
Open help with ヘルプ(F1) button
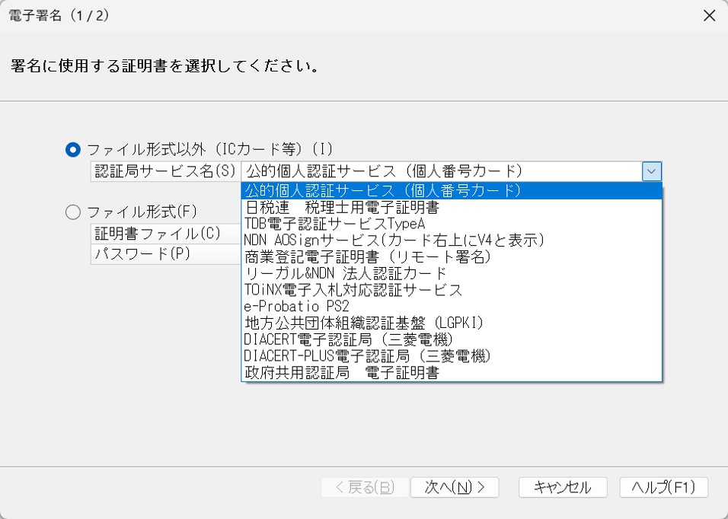tap(663, 488)
